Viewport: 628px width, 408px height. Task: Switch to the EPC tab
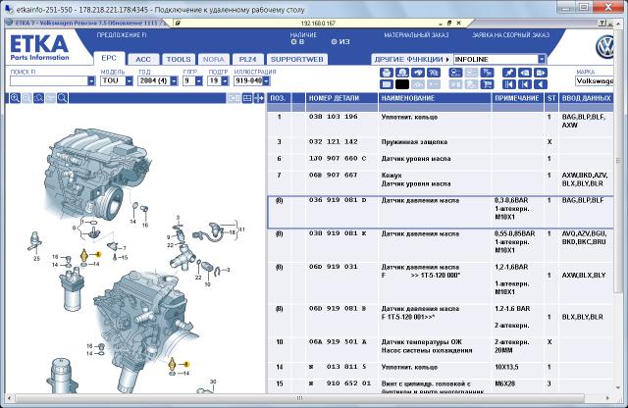pos(109,59)
